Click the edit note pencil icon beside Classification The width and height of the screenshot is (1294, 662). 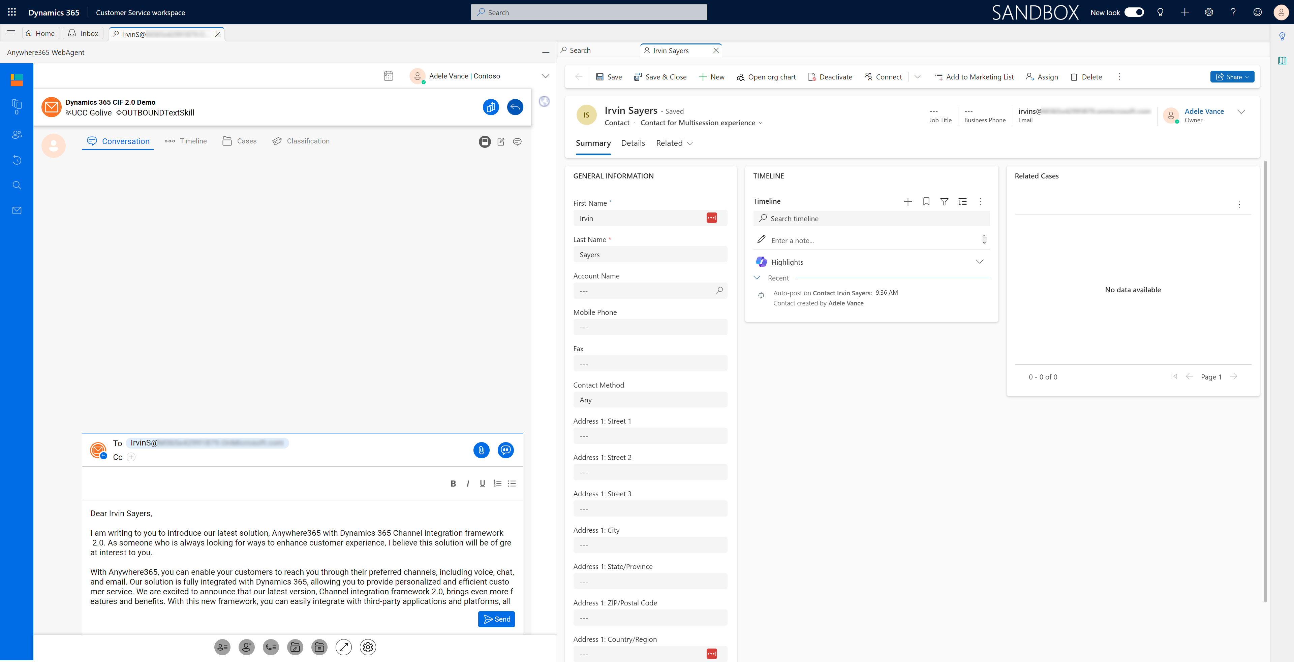tap(501, 141)
